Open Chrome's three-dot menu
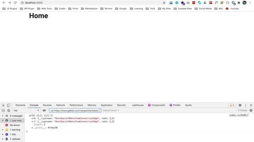The height and width of the screenshot is (142, 254). [x=250, y=3]
